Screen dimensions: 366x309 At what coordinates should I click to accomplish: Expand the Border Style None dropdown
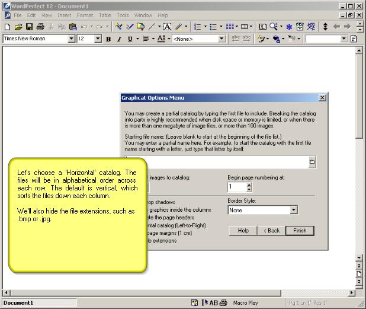point(294,210)
